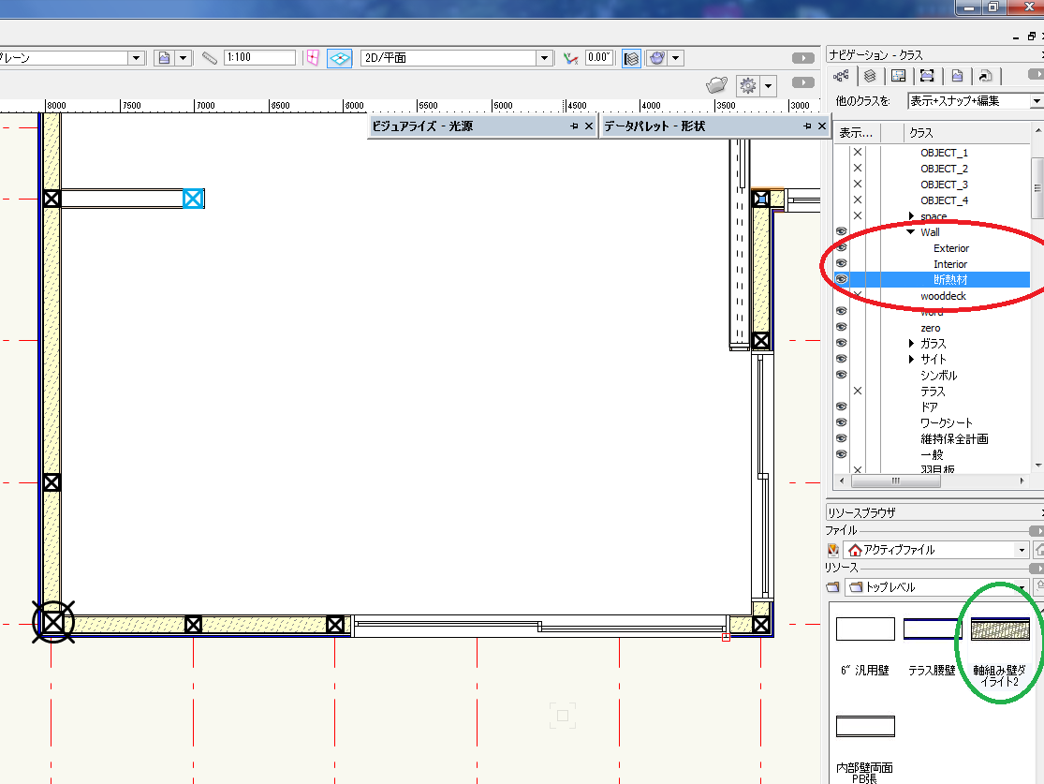Open the Classes tab in Navigation palette
Viewport: 1044px width, 784px height.
841,76
